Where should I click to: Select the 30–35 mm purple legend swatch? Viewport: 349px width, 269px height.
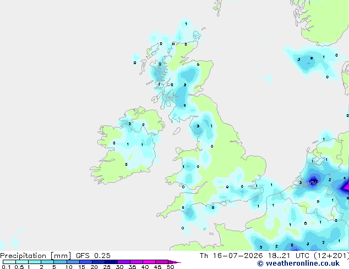124,262
